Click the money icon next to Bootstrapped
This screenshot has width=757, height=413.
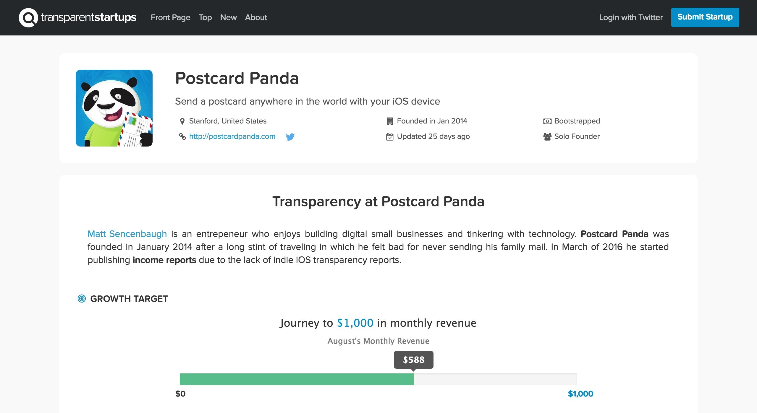click(x=547, y=121)
